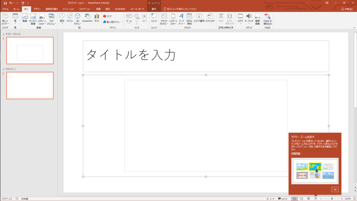Switch to the スライド ショー tab
Image resolution: width=357 pixels, height=201 pixels.
(x=85, y=9)
